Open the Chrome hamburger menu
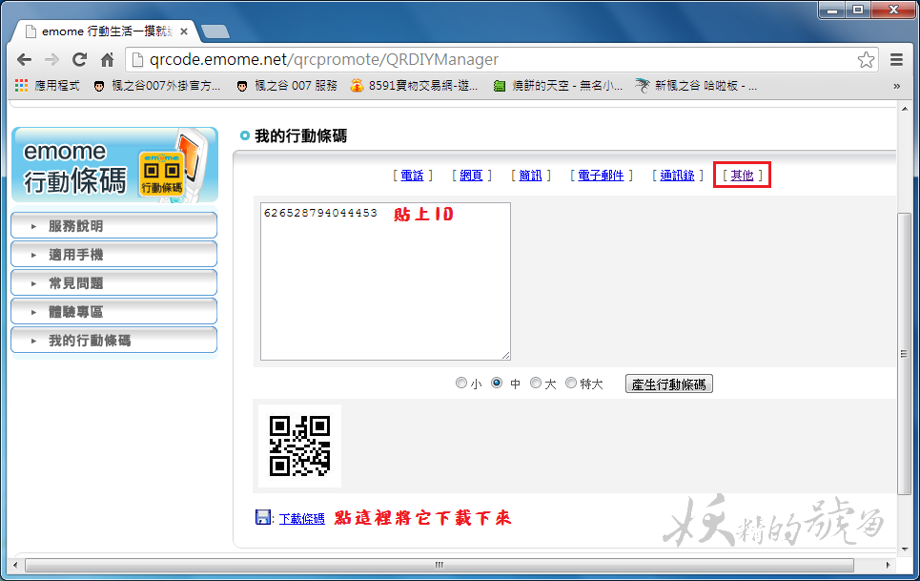This screenshot has width=920, height=581. [896, 59]
